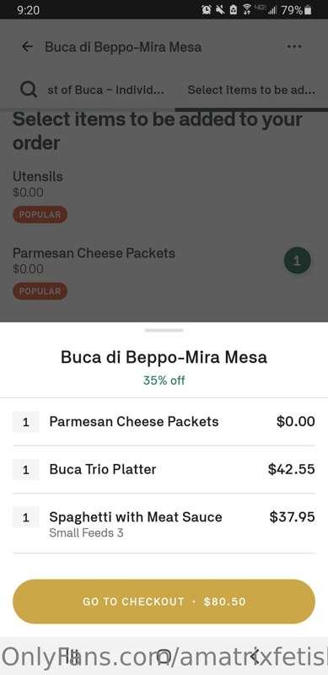Tap the muted sound status icon
This screenshot has width=328, height=675.
tap(220, 10)
